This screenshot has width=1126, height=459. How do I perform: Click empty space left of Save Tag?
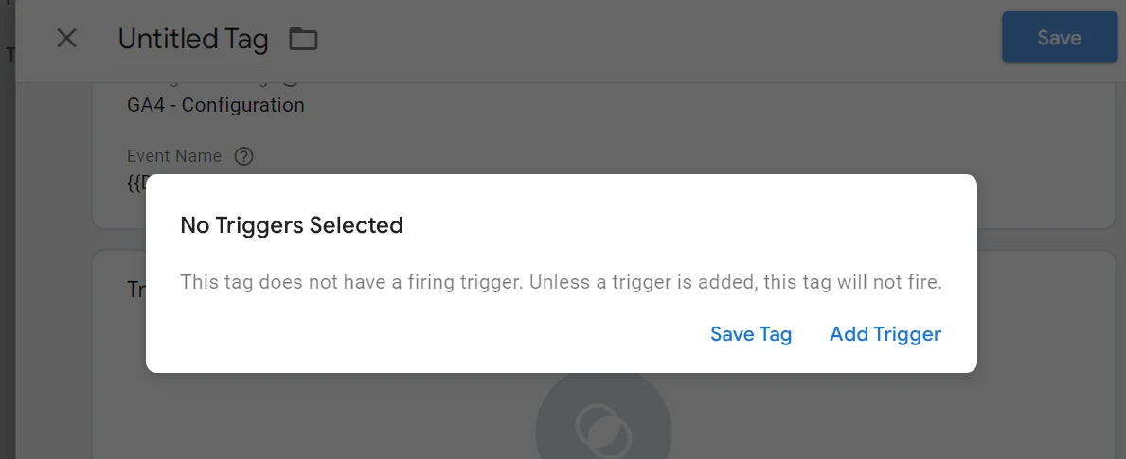tap(426, 334)
